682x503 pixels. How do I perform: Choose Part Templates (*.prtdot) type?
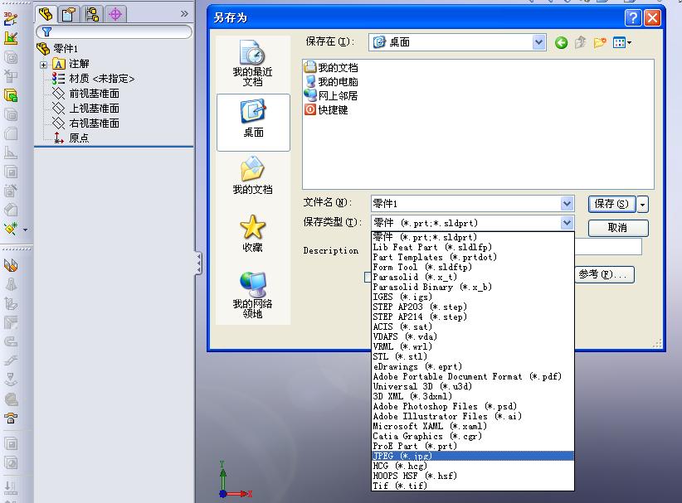coord(473,257)
